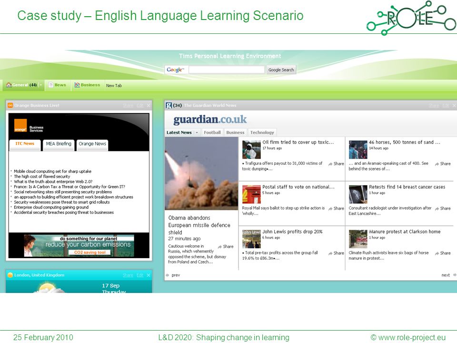Viewport: 457px width, 343px height.
Task: Click Share on Orange Business Live widget
Action: pyautogui.click(x=128, y=105)
